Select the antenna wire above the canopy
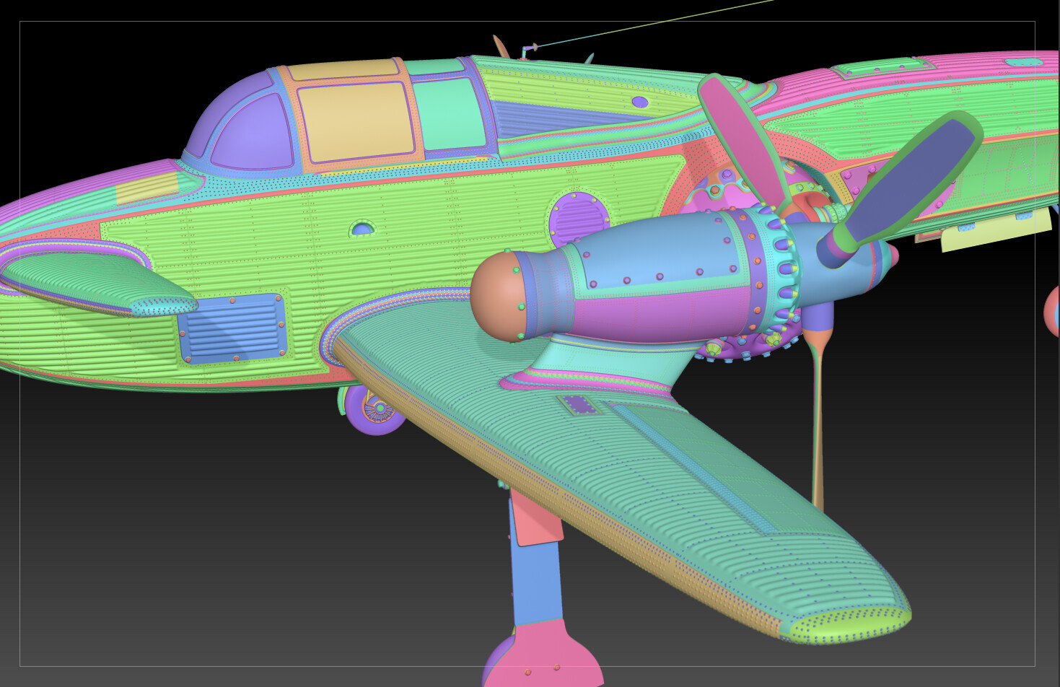The image size is (1060, 687). tap(653, 23)
